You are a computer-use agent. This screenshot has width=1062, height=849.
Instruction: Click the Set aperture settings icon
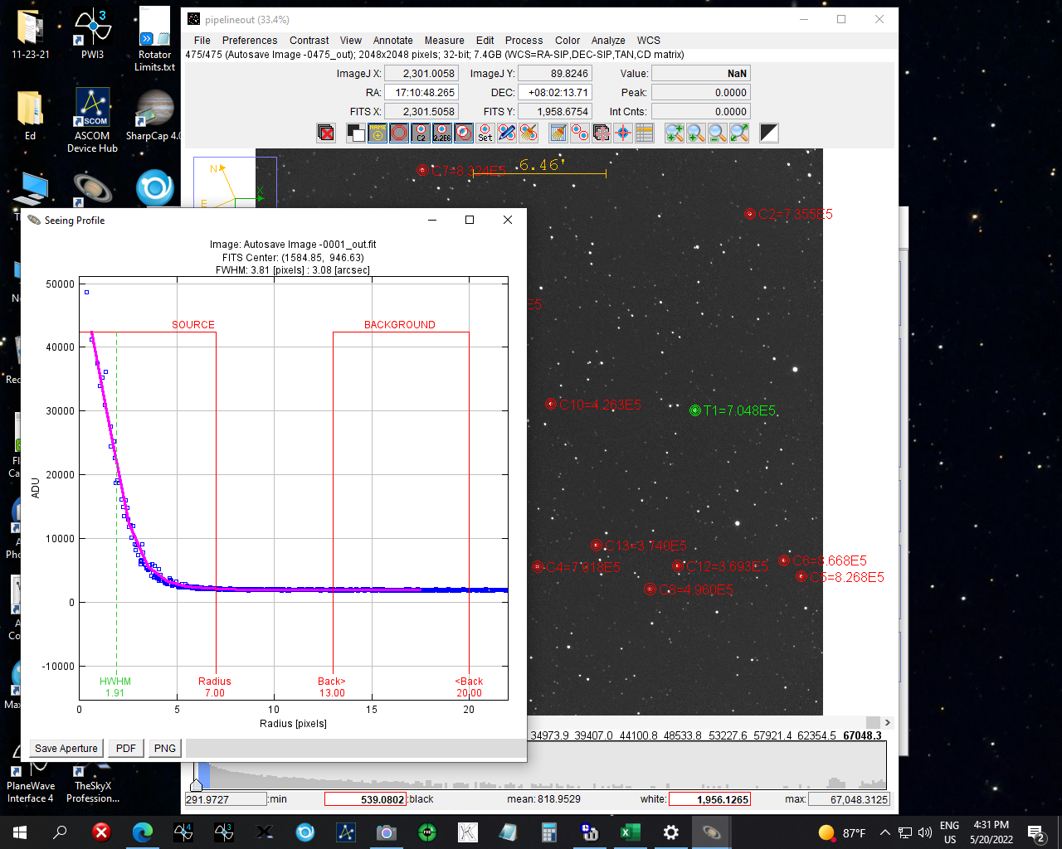[485, 133]
